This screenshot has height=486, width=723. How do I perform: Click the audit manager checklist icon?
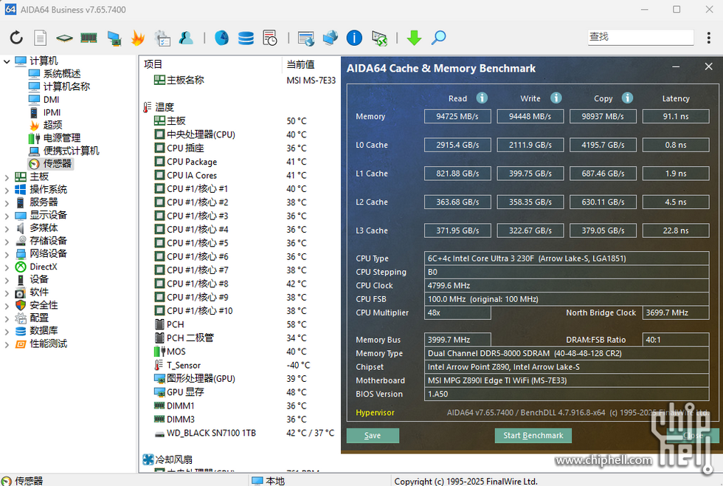tap(162, 38)
